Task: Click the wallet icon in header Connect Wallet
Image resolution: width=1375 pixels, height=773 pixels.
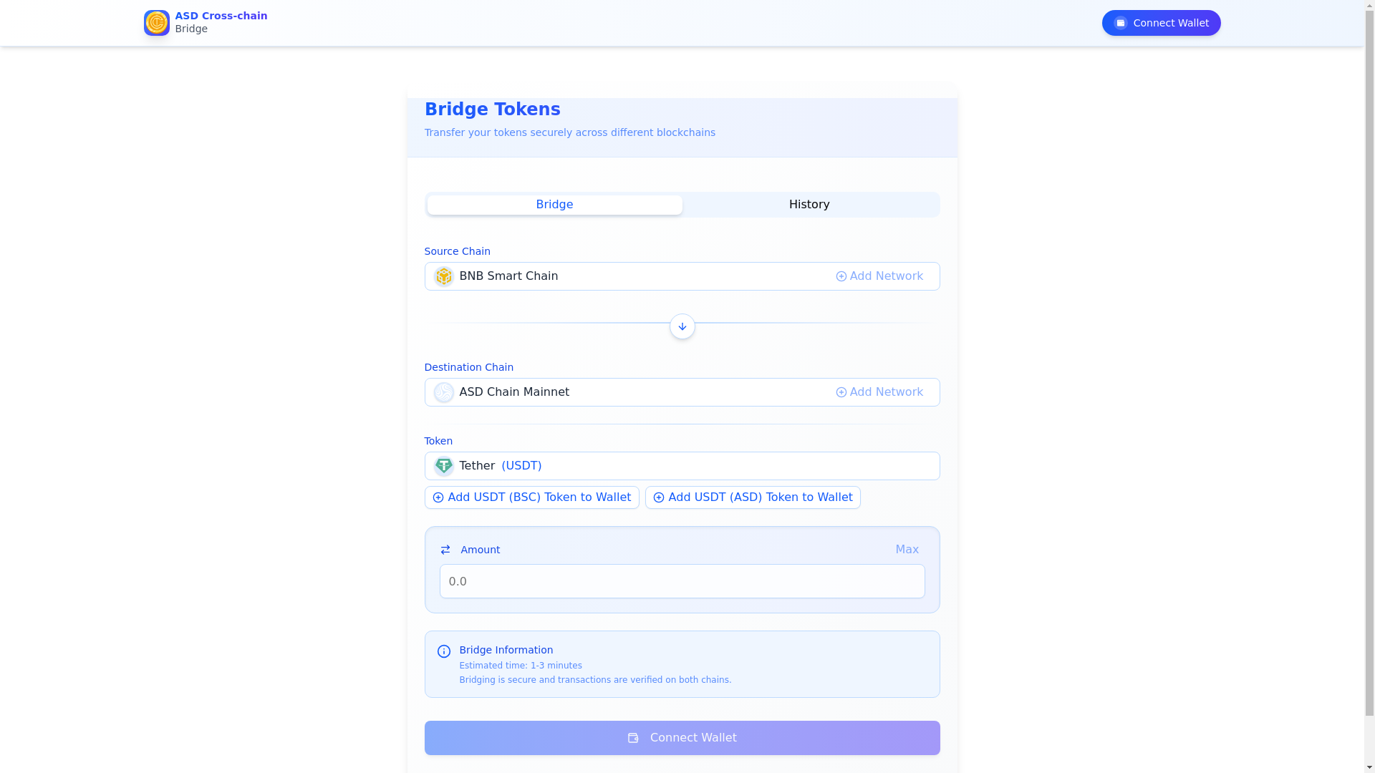Action: click(1121, 23)
